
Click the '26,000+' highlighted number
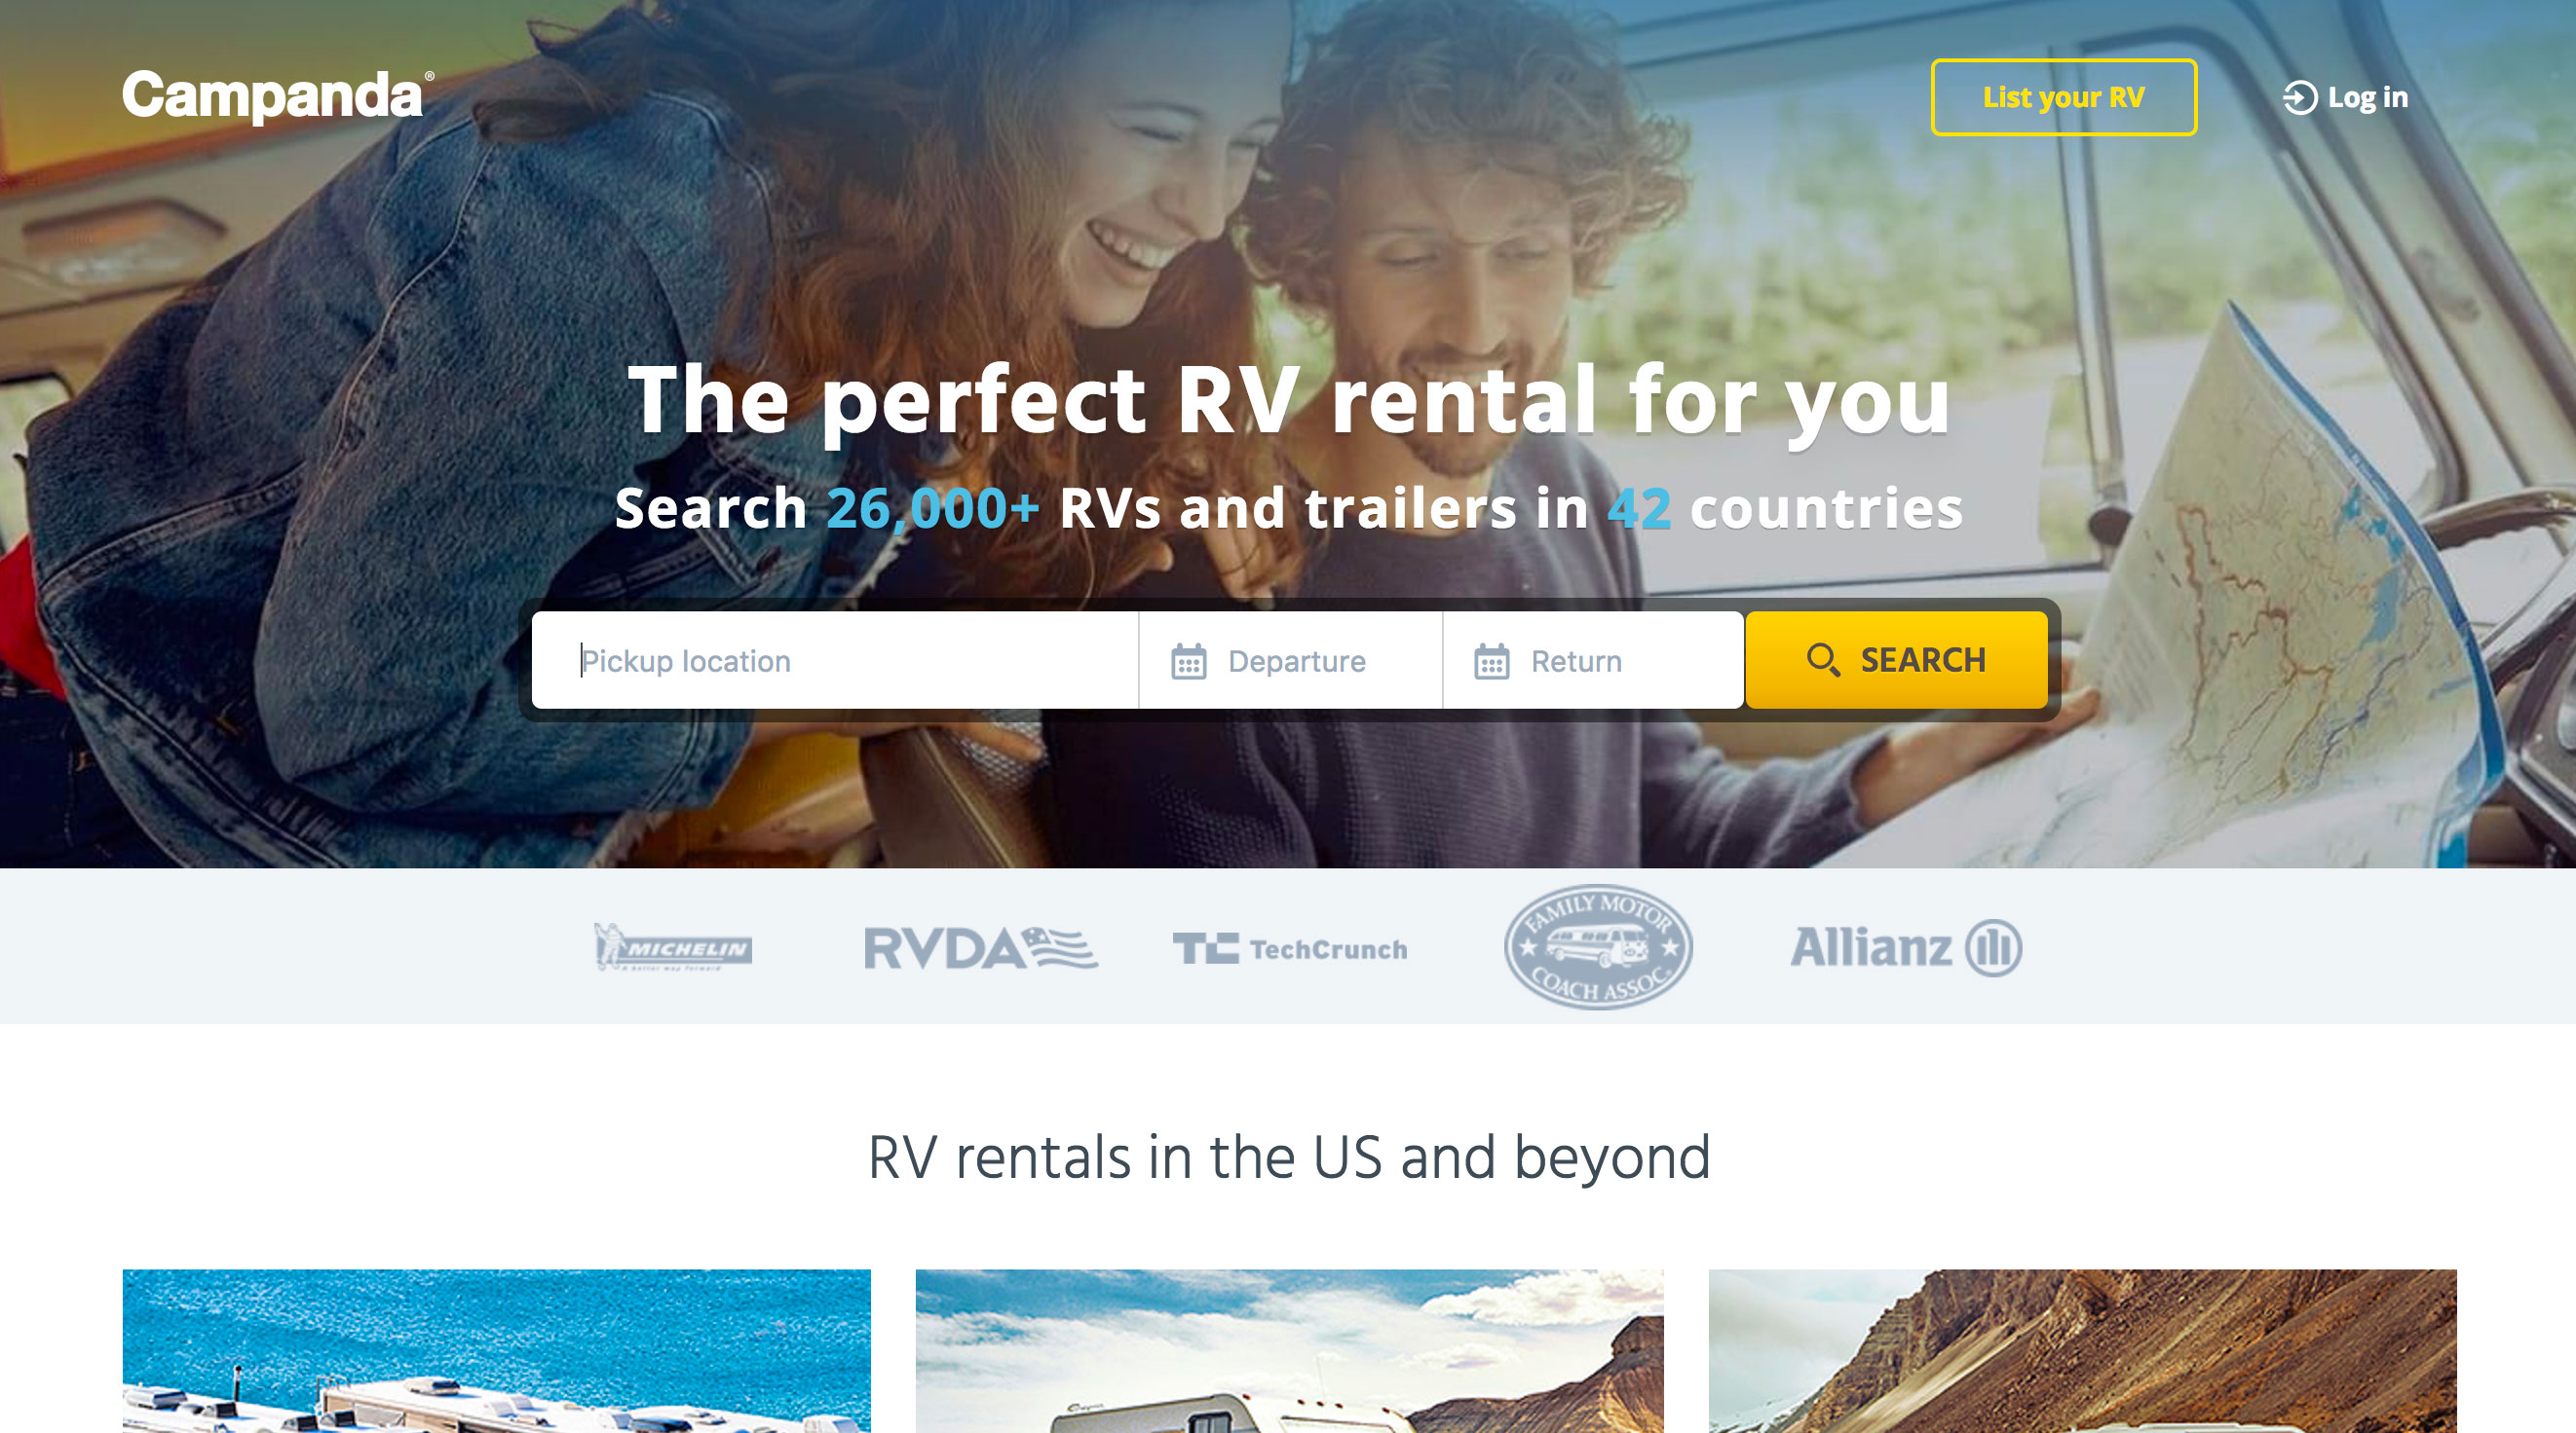point(933,507)
